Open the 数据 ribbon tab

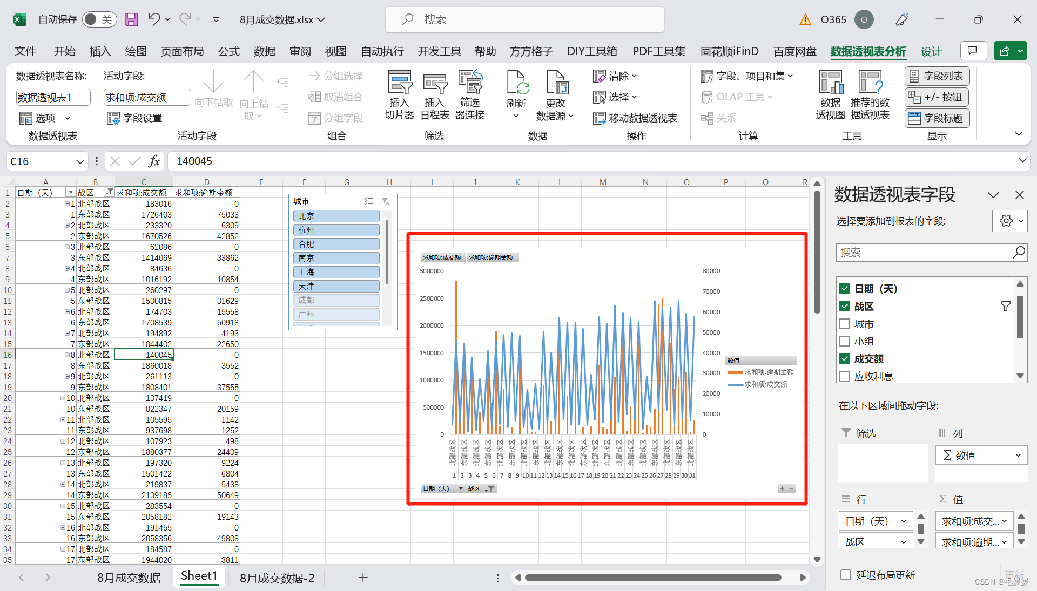(x=265, y=51)
